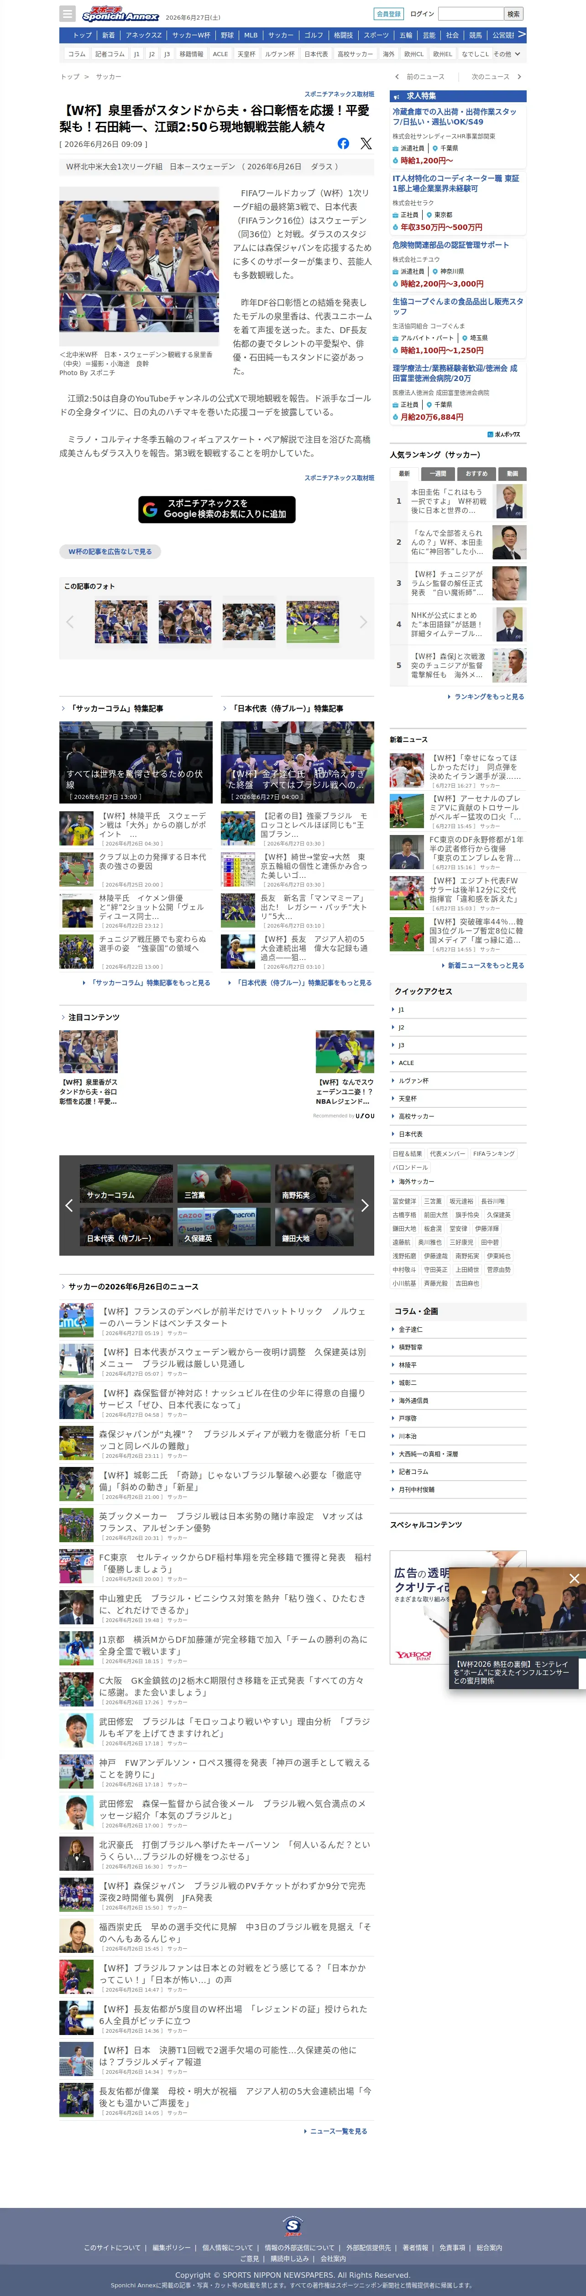Open 冷蔵倉庫での入出荷・出荷作業スタッフ job listing
This screenshot has width=586, height=2296.
point(455,117)
